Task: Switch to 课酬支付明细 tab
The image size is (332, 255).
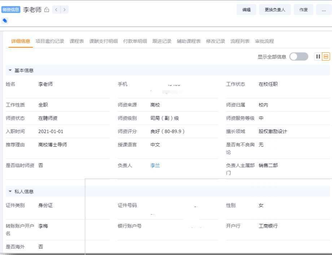Action: pyautogui.click(x=103, y=41)
